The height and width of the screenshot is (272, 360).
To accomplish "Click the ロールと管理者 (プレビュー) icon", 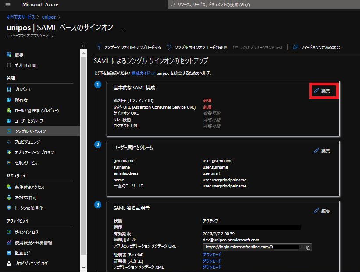I will tap(9, 110).
